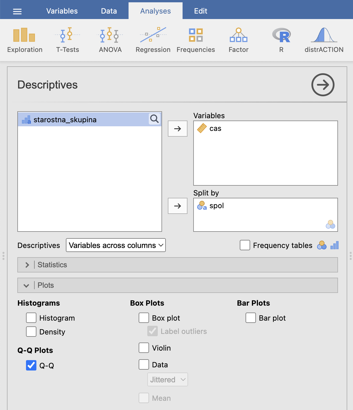The width and height of the screenshot is (353, 410).
Task: Open the R editor module
Action: 281,40
